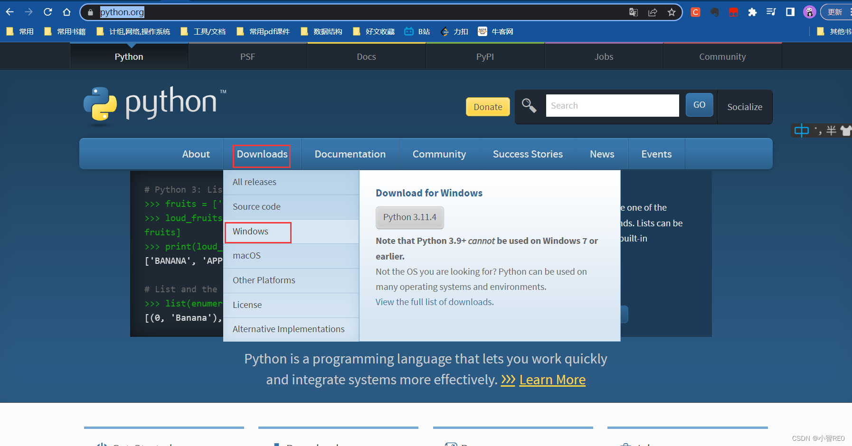Click the yellow Donate button

(488, 107)
